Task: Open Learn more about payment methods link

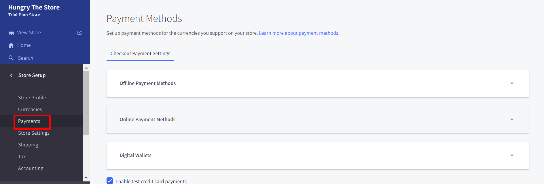Action: [x=298, y=33]
